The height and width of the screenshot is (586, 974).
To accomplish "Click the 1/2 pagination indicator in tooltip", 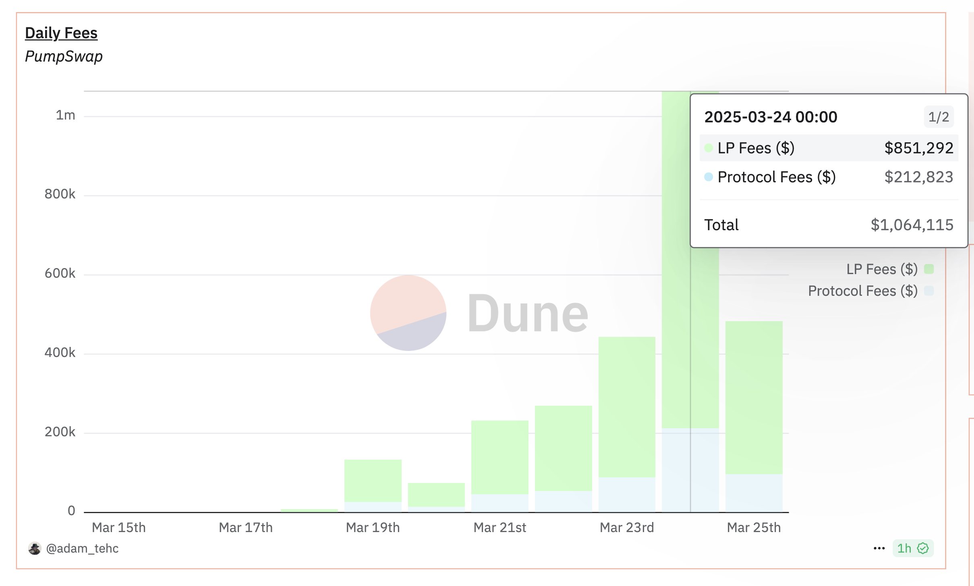I will [x=939, y=117].
